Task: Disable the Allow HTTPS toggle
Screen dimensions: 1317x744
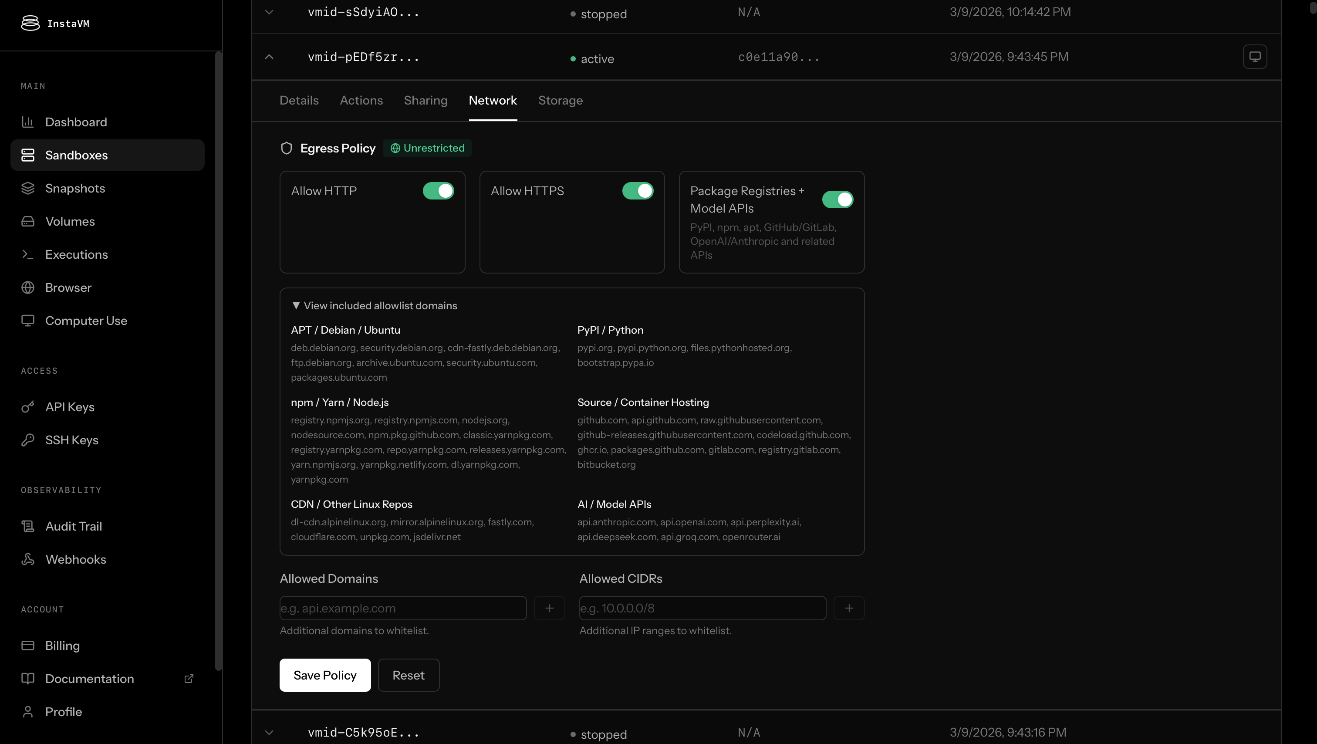Action: (638, 191)
